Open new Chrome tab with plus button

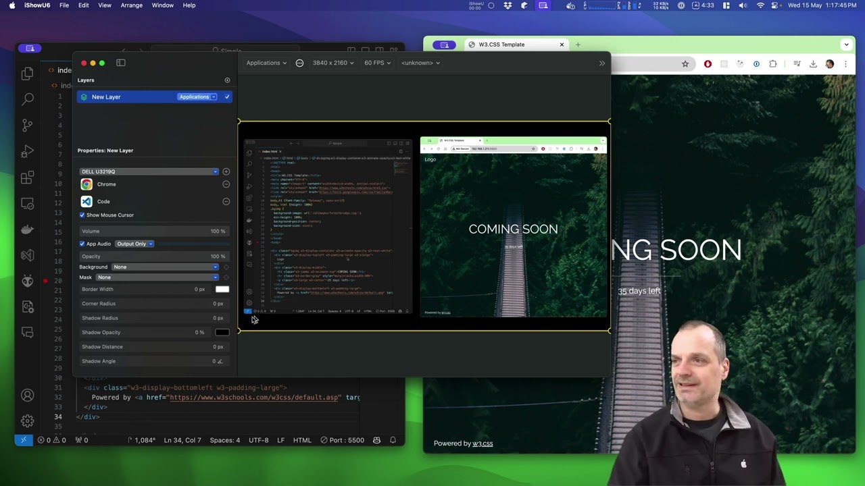tap(578, 45)
